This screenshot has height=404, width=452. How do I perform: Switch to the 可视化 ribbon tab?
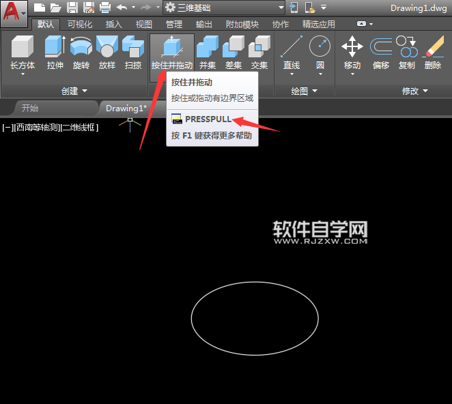[x=80, y=24]
